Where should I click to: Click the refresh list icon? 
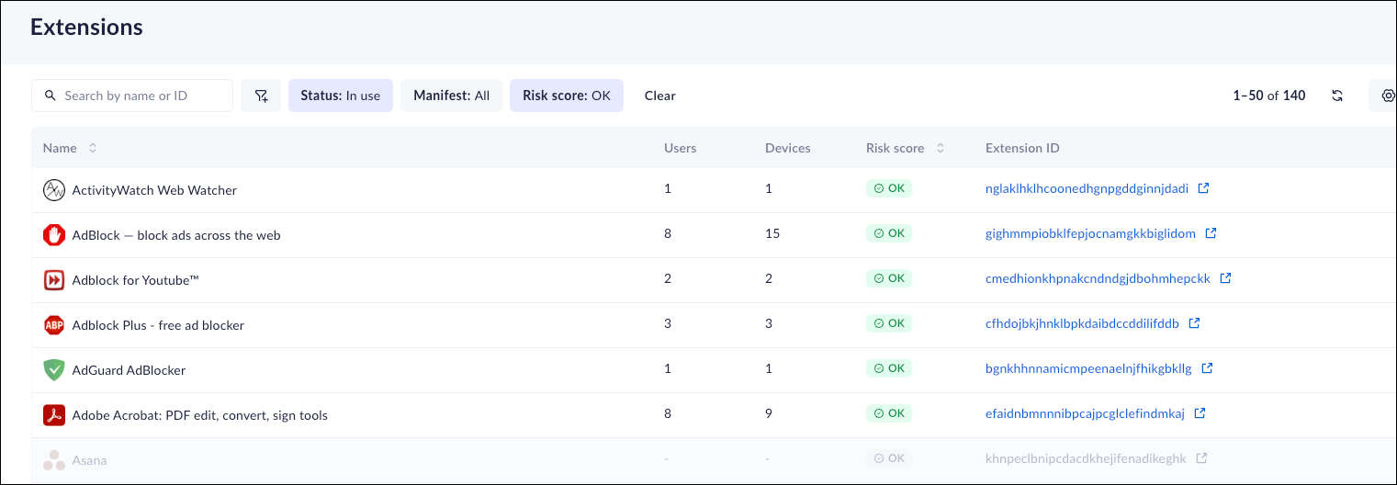[1337, 96]
